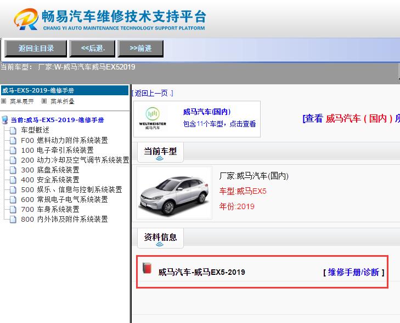The height and width of the screenshot is (323, 400).
Task: Open 600 常规电子电气系统装置
Action: [x=64, y=200]
